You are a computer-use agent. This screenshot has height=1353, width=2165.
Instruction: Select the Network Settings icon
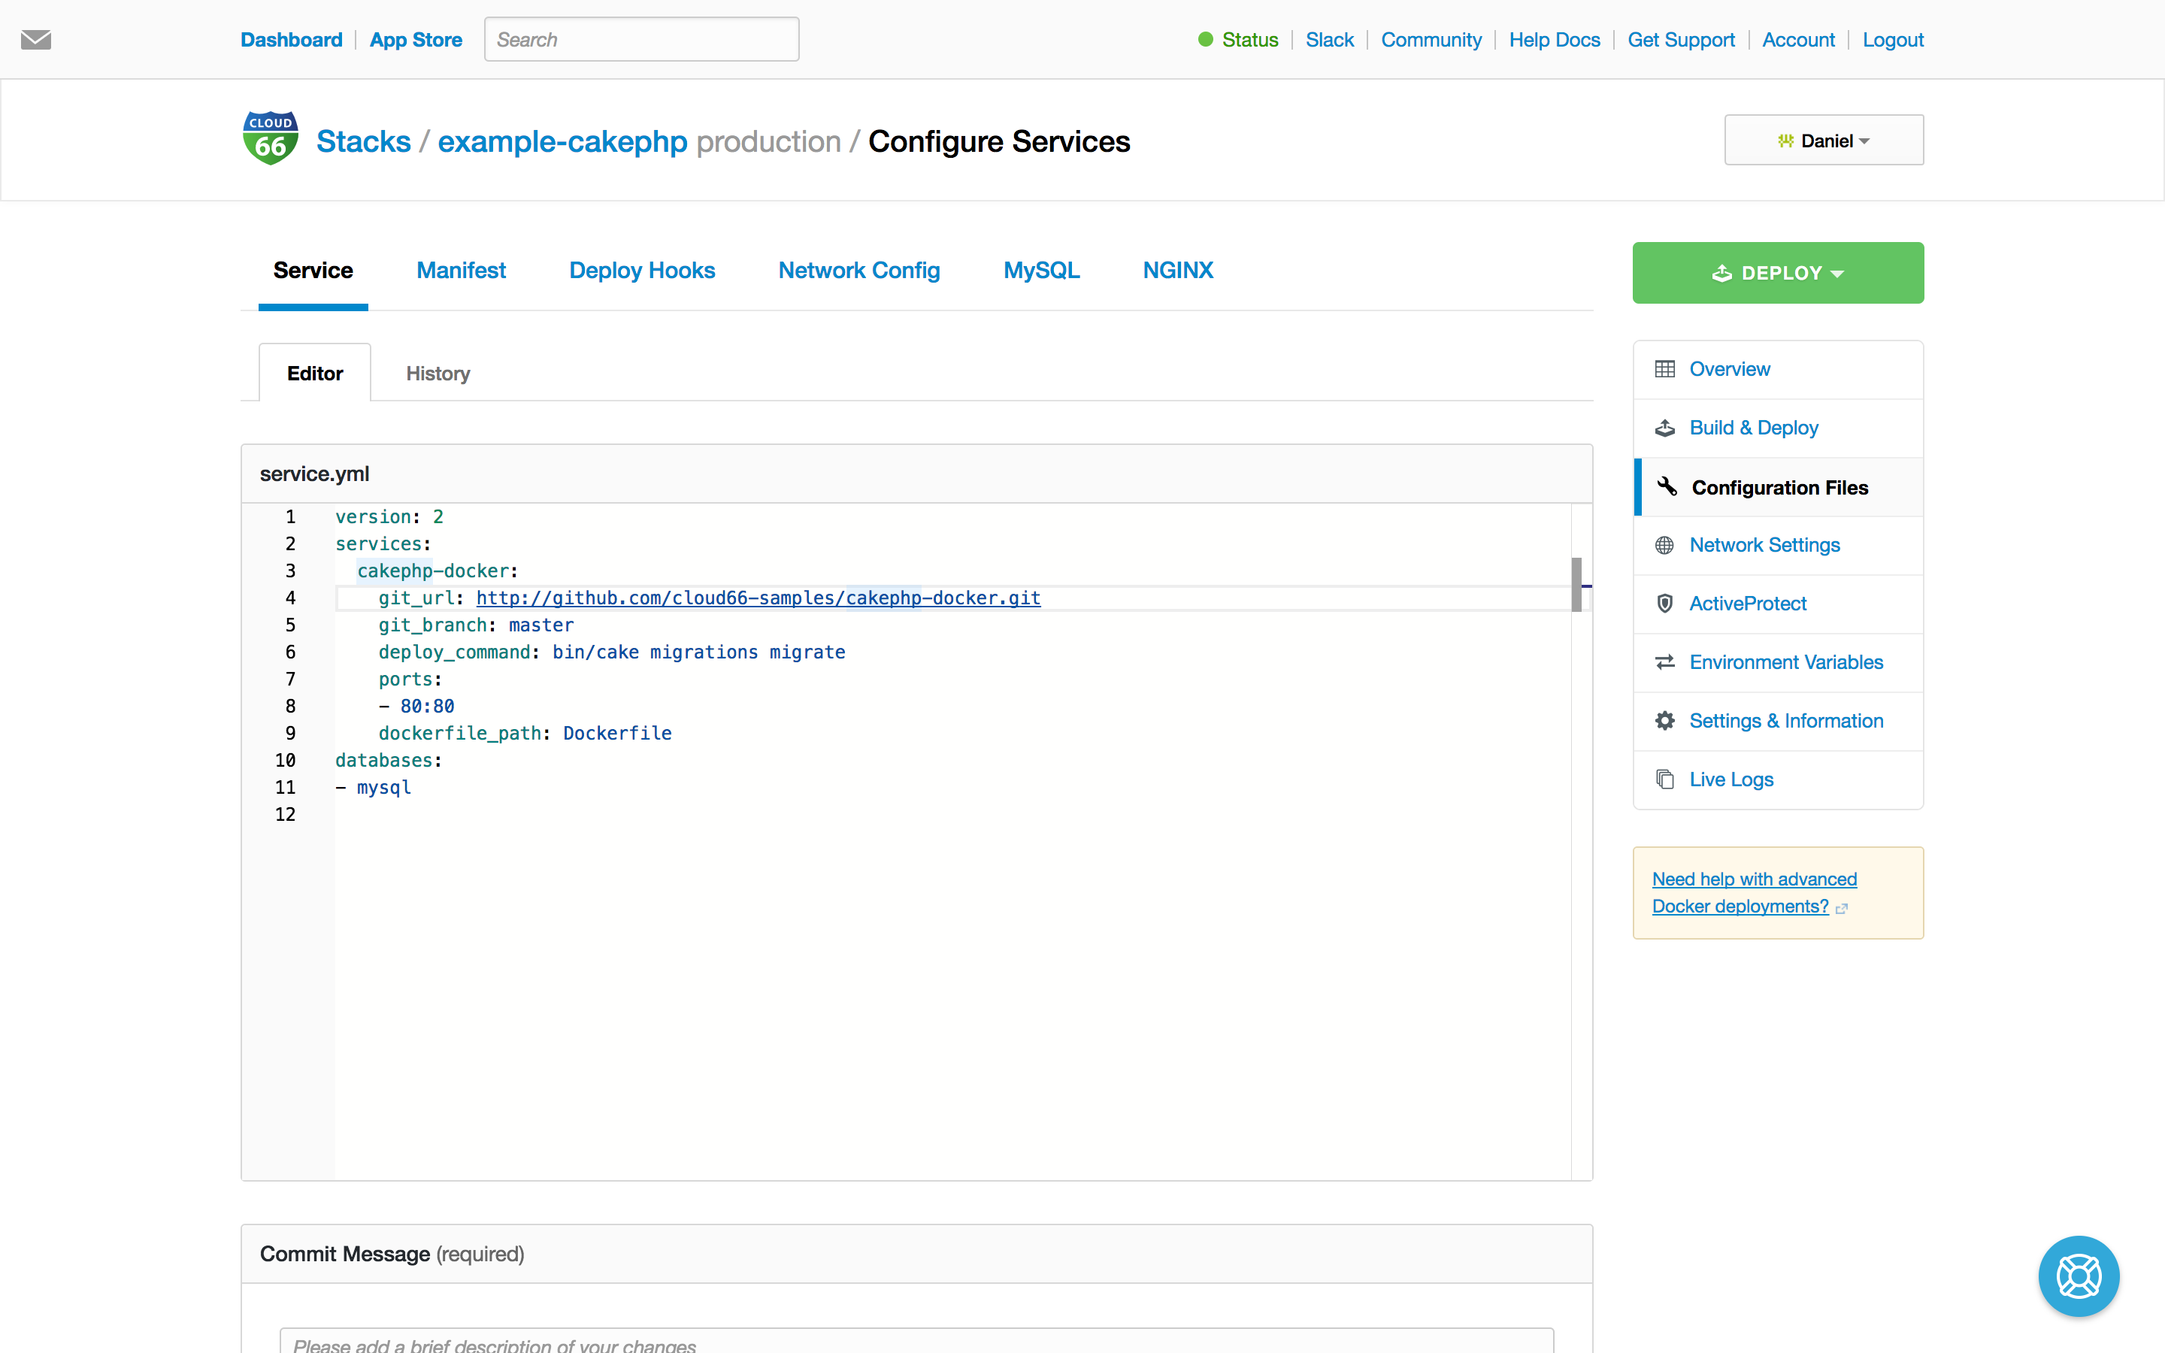pyautogui.click(x=1664, y=546)
